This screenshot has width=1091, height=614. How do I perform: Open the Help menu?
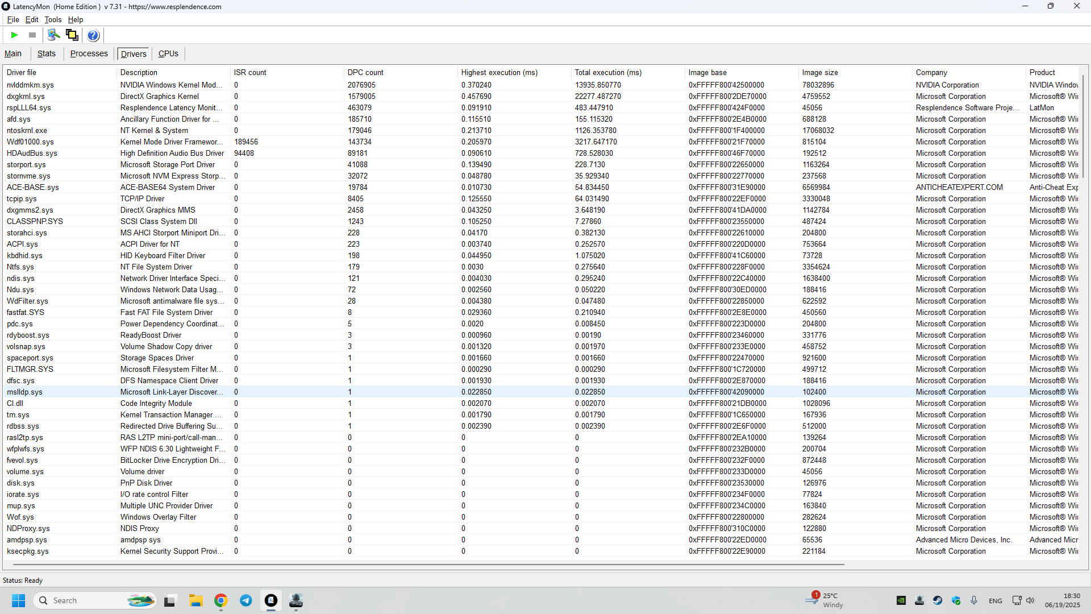[76, 19]
